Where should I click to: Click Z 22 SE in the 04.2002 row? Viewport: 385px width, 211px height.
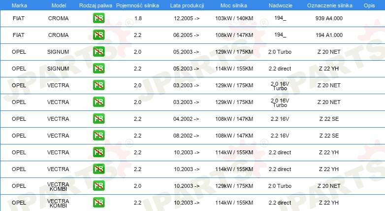pyautogui.click(x=329, y=119)
